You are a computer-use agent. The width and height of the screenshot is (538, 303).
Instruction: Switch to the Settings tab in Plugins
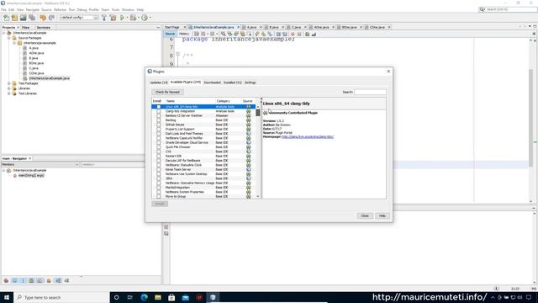click(251, 82)
